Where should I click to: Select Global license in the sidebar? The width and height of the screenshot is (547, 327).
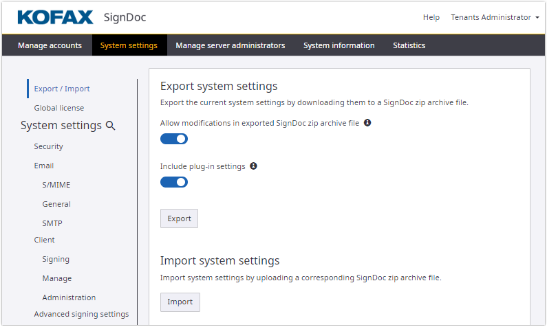(59, 108)
